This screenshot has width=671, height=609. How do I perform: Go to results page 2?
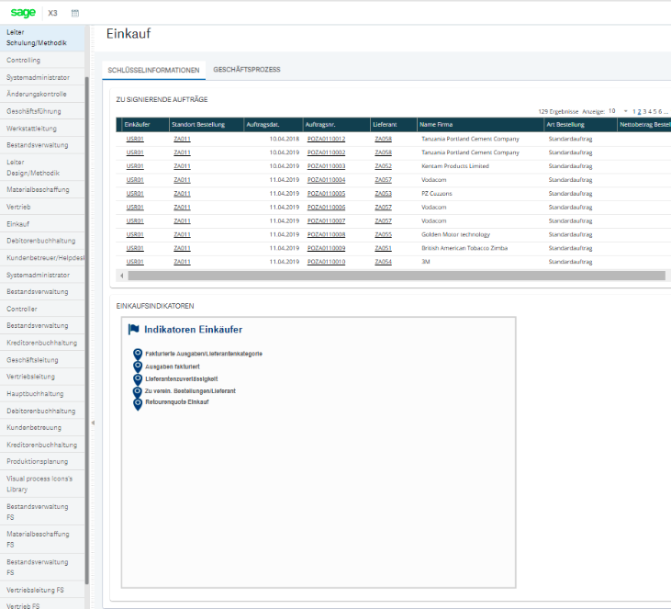[x=640, y=111]
